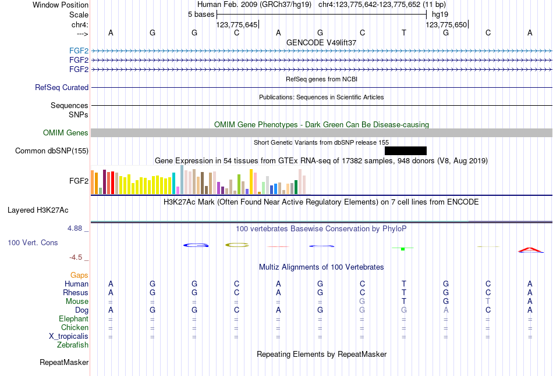Click position marker 123,775,650
The width and height of the screenshot is (553, 376).
pyautogui.click(x=446, y=24)
